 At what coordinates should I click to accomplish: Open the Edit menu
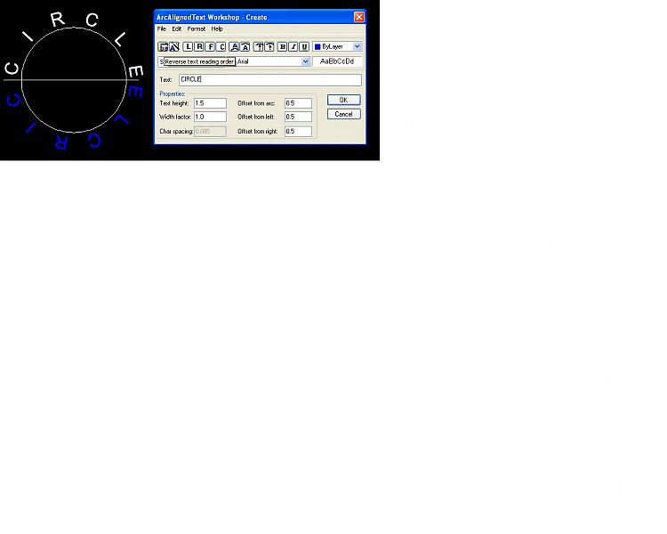coord(177,29)
